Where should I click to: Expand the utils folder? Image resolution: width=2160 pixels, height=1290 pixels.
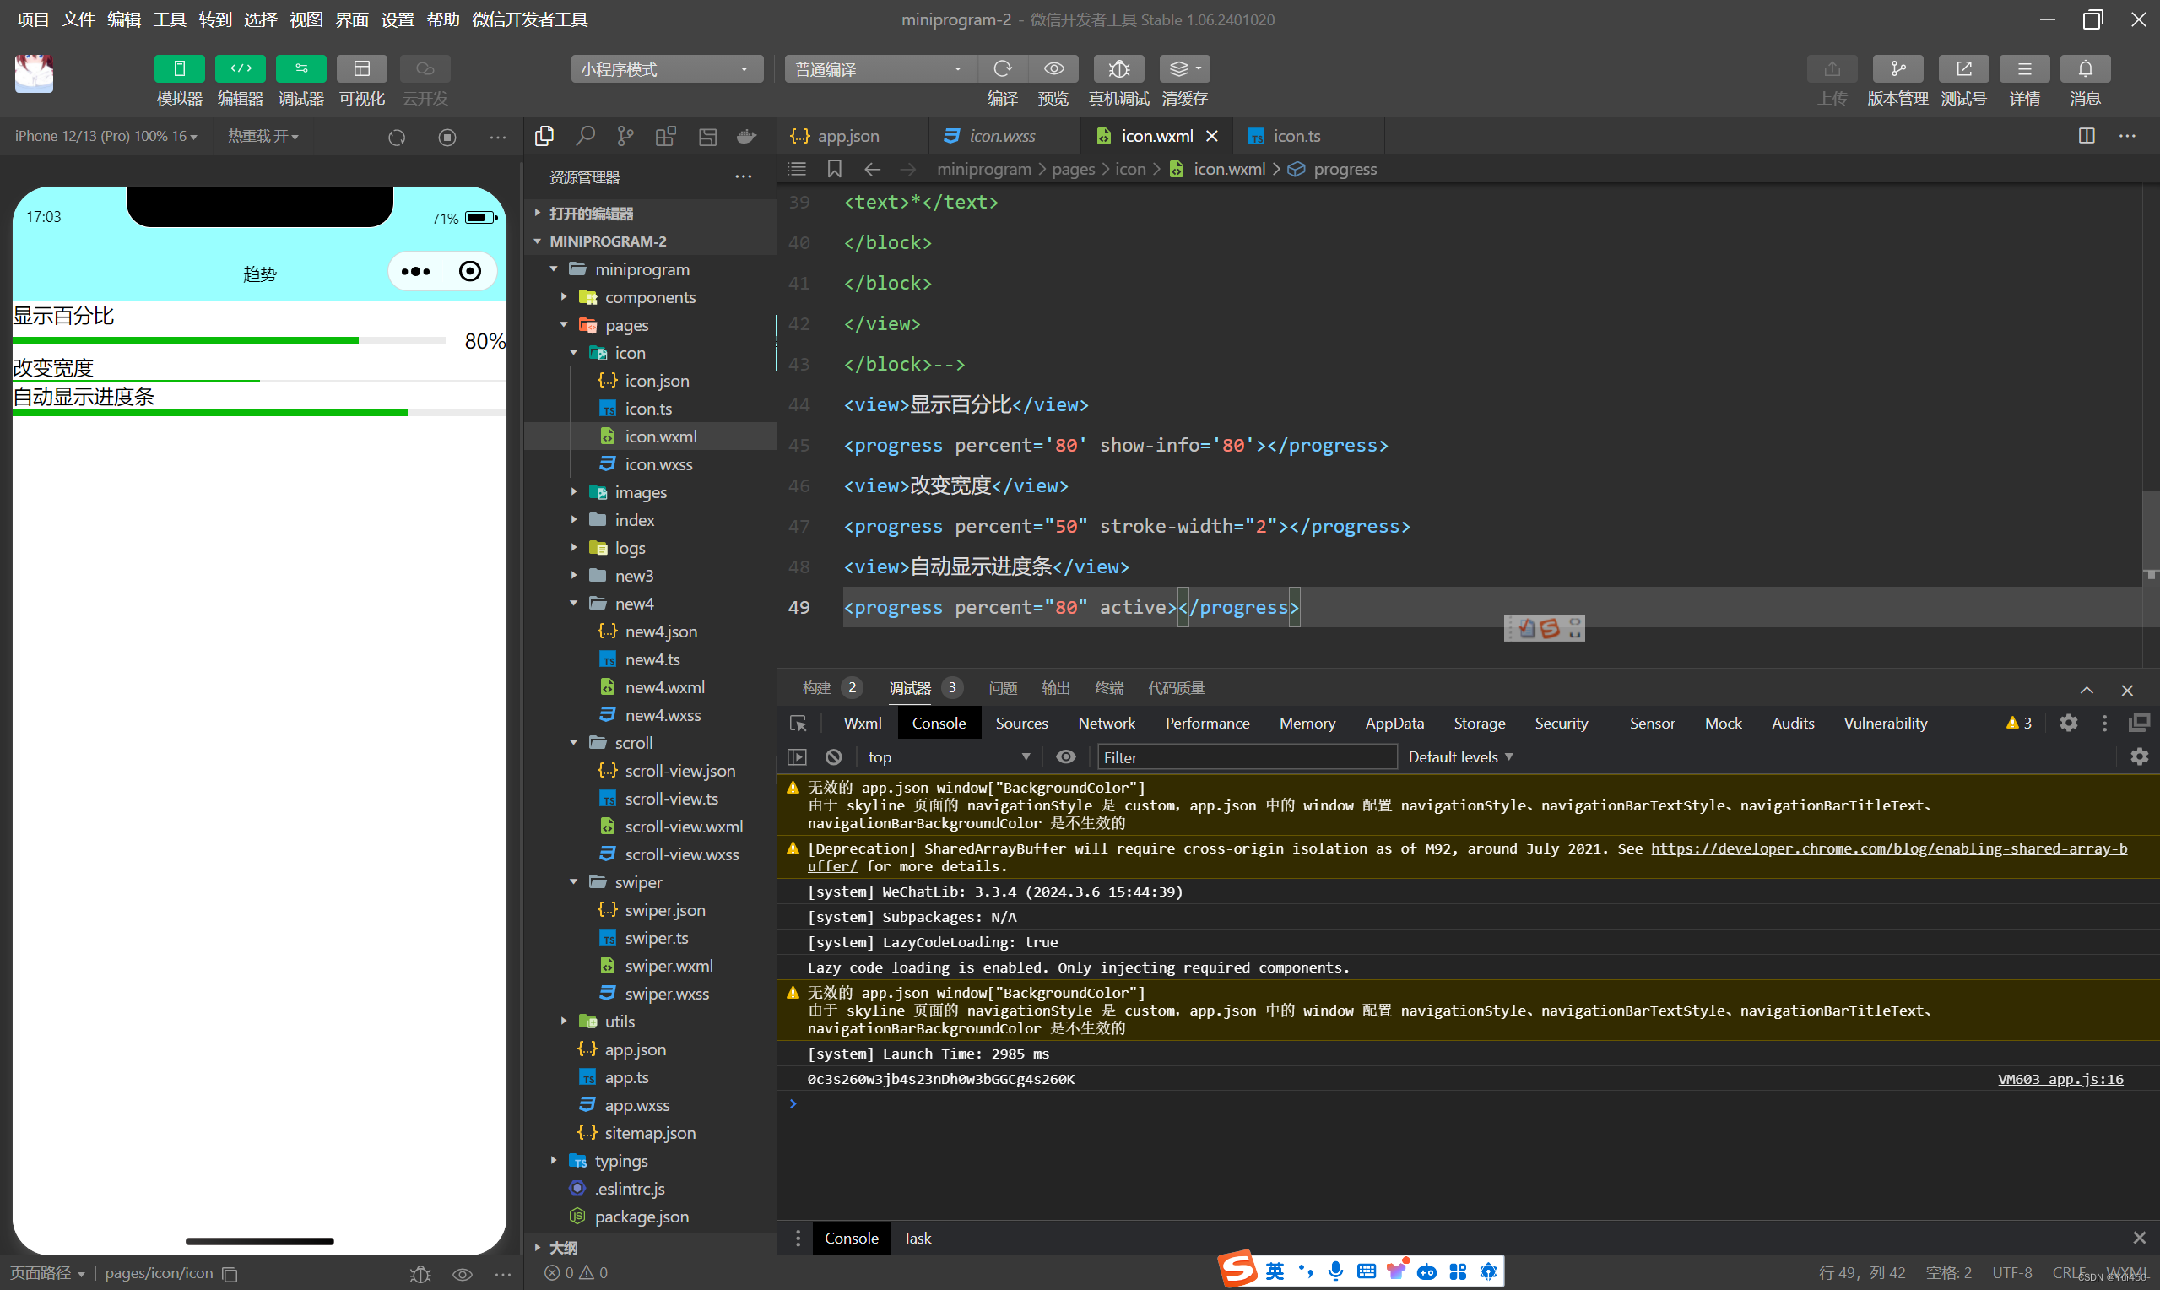(x=620, y=1022)
